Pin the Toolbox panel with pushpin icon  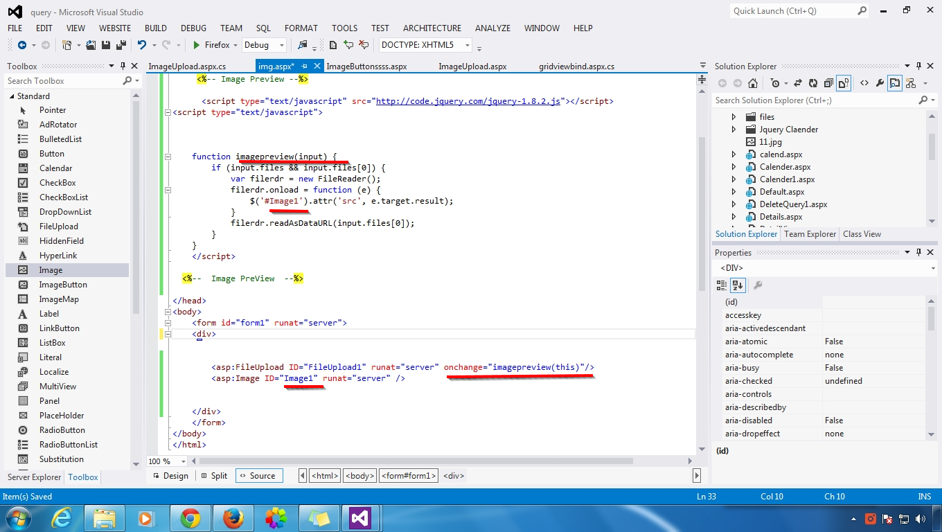[123, 66]
